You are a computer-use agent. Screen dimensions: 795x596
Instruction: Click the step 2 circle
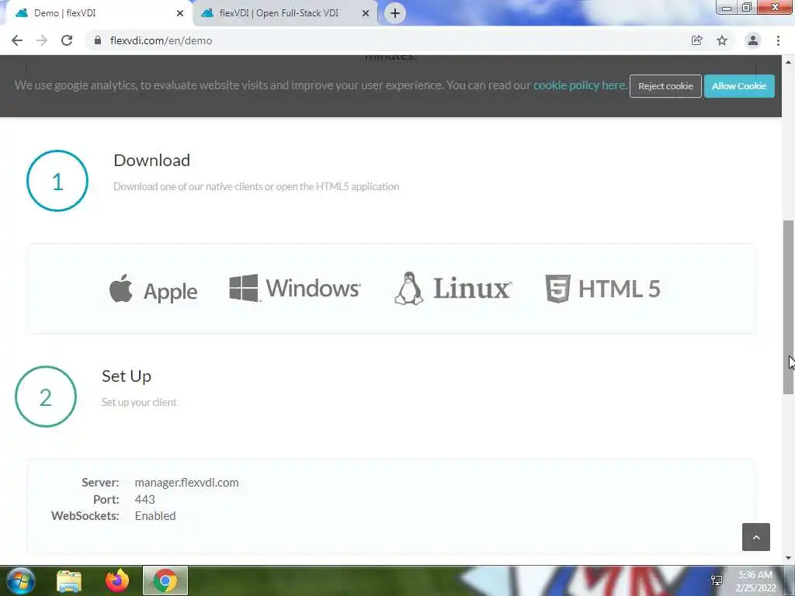46,397
